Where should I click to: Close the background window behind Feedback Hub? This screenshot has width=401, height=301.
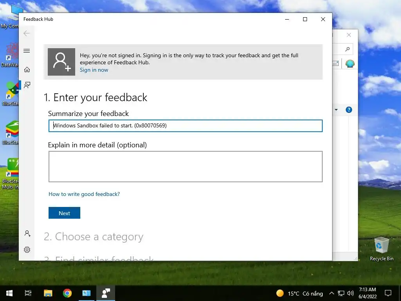349,35
